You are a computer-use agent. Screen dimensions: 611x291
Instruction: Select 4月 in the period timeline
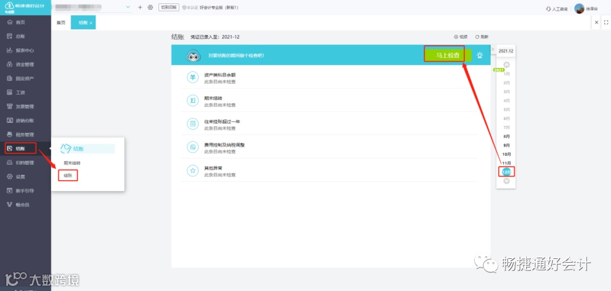pos(506,101)
